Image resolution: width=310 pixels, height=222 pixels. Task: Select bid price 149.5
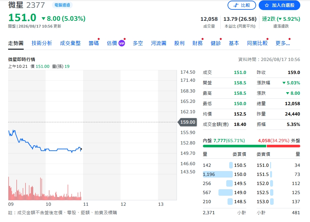240,183
